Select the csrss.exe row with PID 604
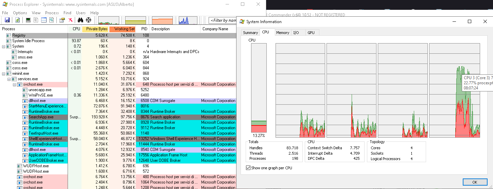Image resolution: width=493 pixels, height=189 pixels. 118,63
